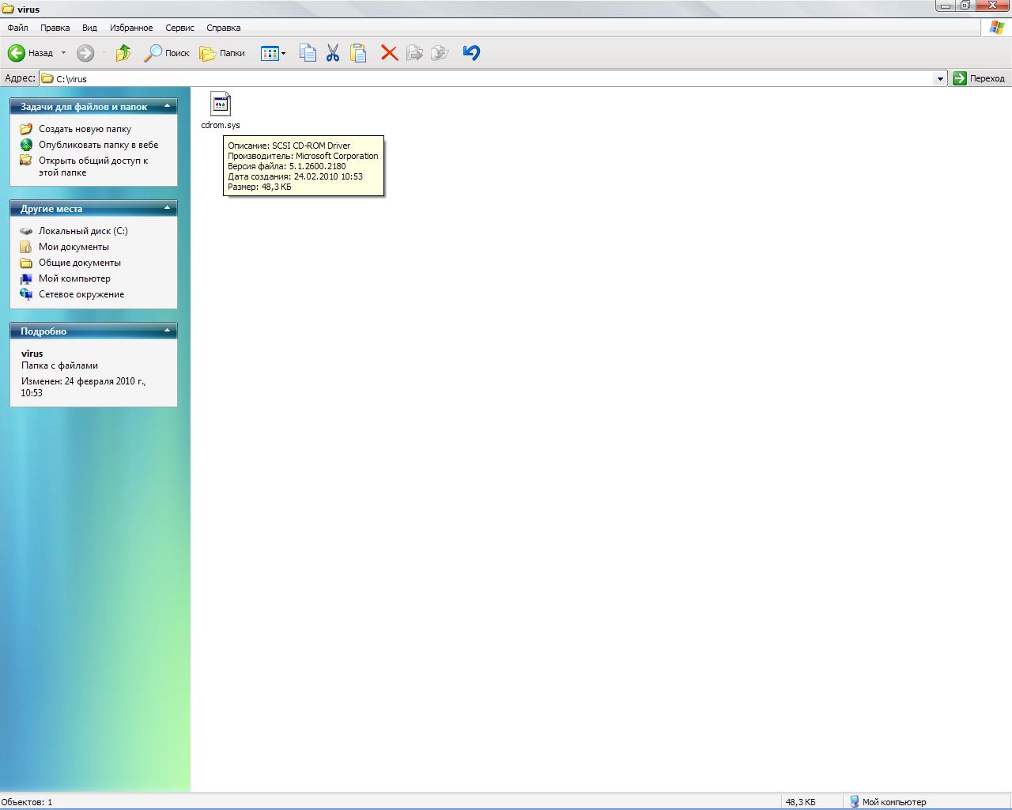Click the Сетевое окружение network icon
The height and width of the screenshot is (810, 1012).
tap(26, 294)
